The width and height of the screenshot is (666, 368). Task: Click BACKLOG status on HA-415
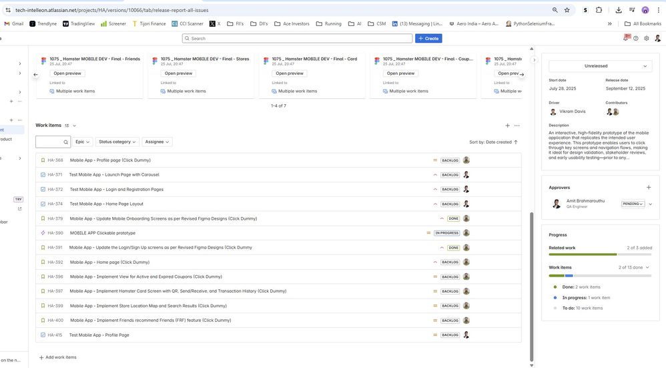click(x=450, y=335)
